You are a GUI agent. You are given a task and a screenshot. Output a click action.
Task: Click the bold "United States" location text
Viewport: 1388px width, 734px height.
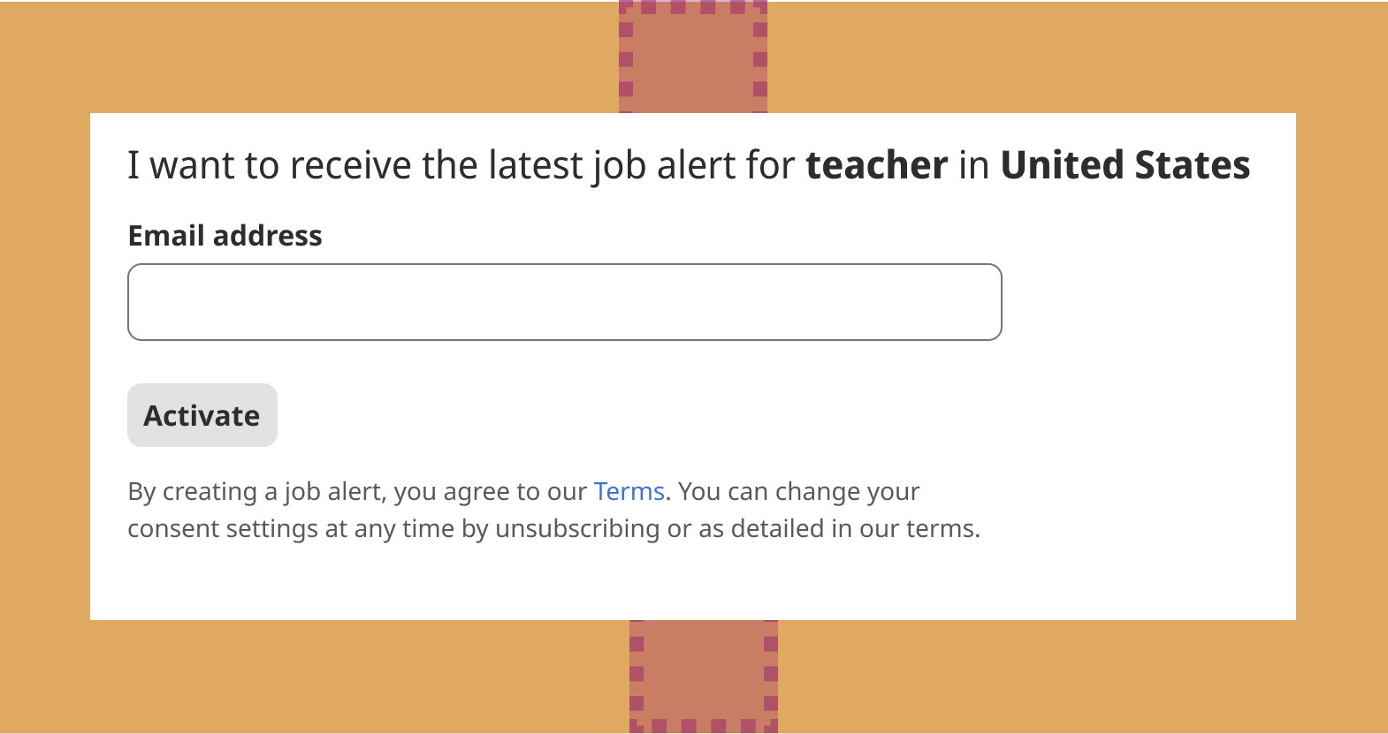point(1125,165)
